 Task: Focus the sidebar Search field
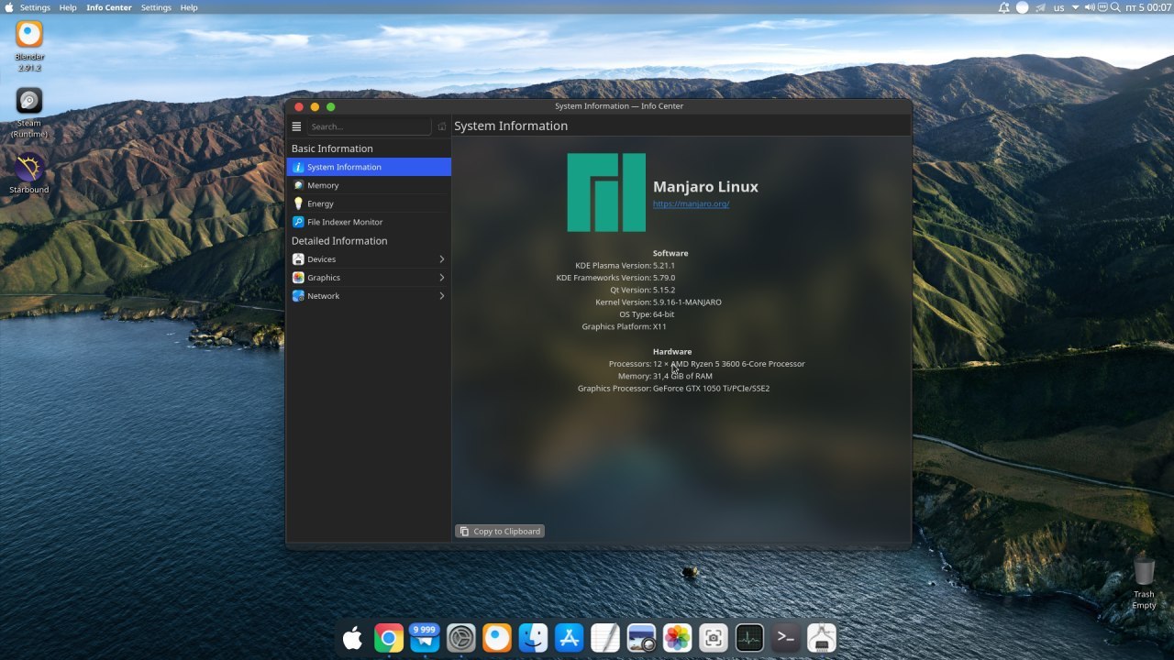tap(367, 126)
